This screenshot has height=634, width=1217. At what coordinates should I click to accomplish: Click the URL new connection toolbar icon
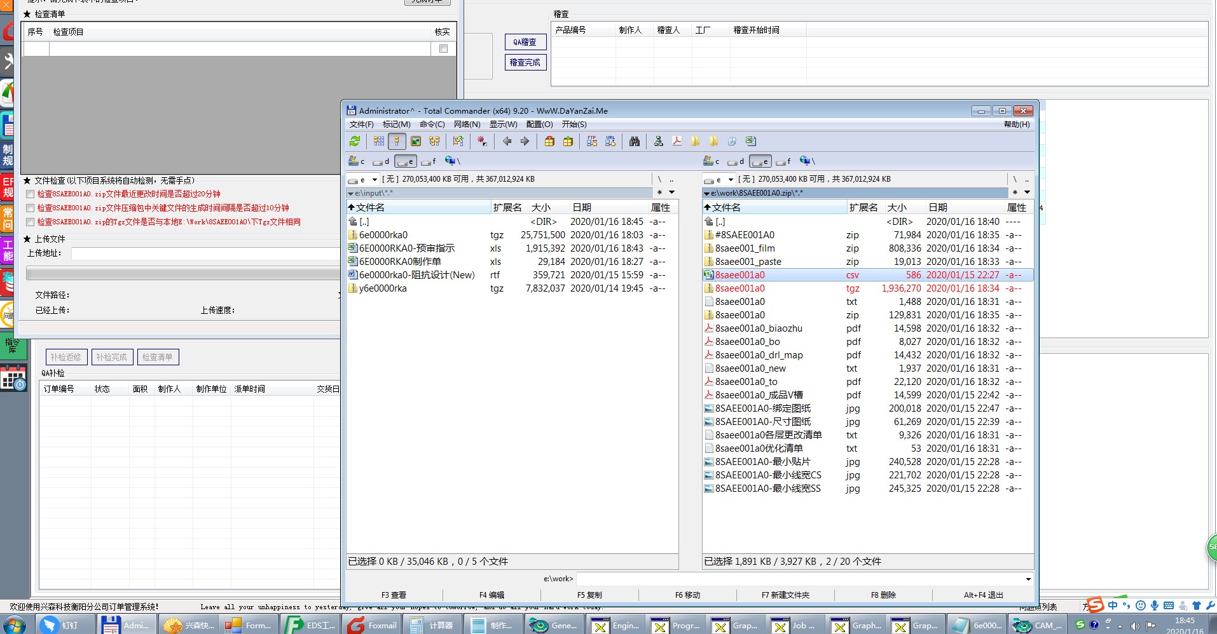coord(610,141)
